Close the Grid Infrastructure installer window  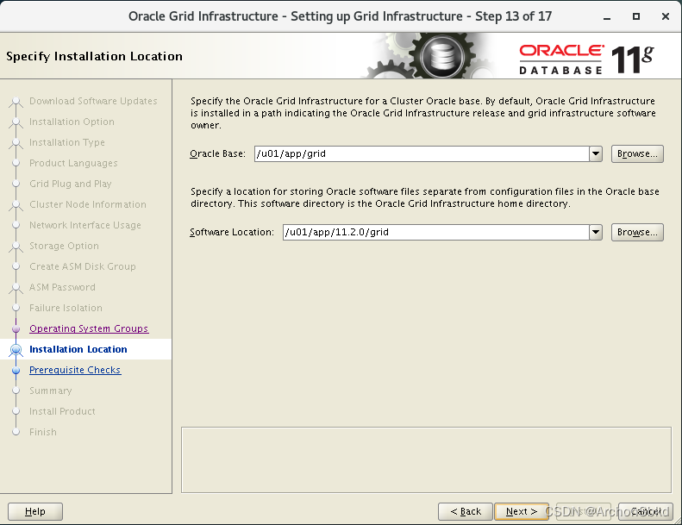coord(665,16)
